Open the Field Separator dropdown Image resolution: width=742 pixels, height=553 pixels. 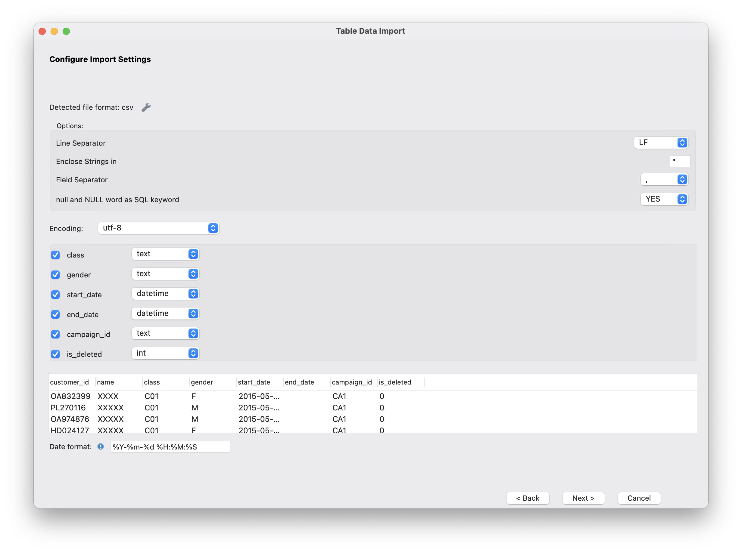(664, 179)
